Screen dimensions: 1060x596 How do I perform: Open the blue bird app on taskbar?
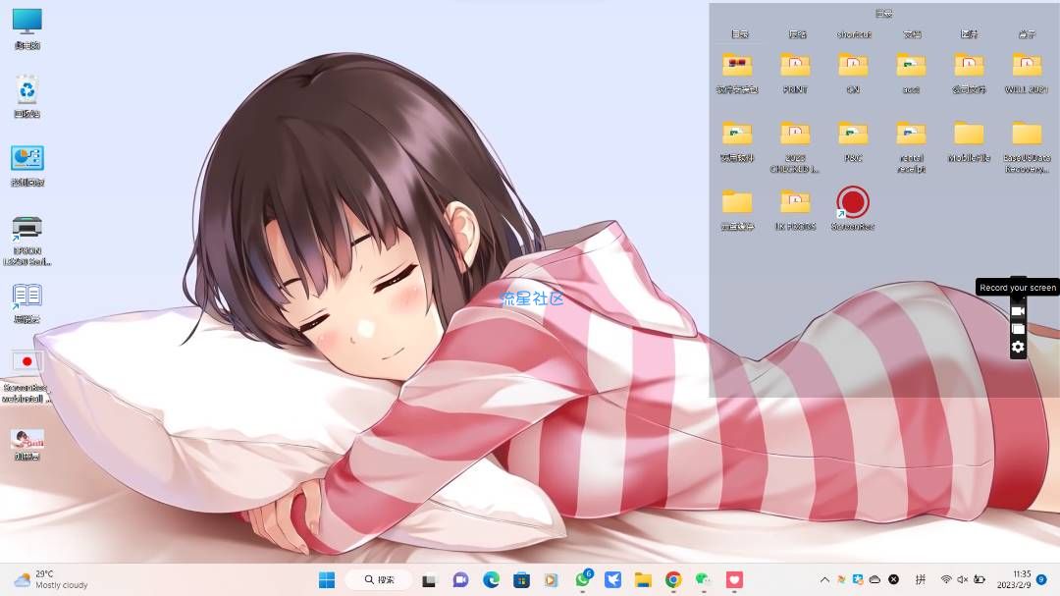612,579
